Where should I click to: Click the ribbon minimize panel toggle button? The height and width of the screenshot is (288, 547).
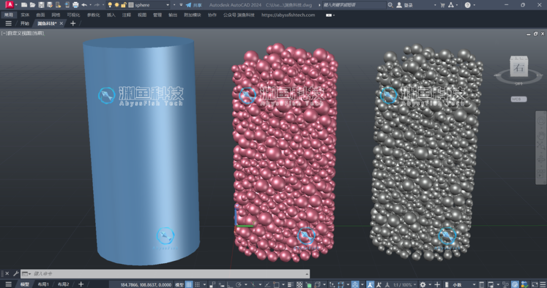coord(329,15)
